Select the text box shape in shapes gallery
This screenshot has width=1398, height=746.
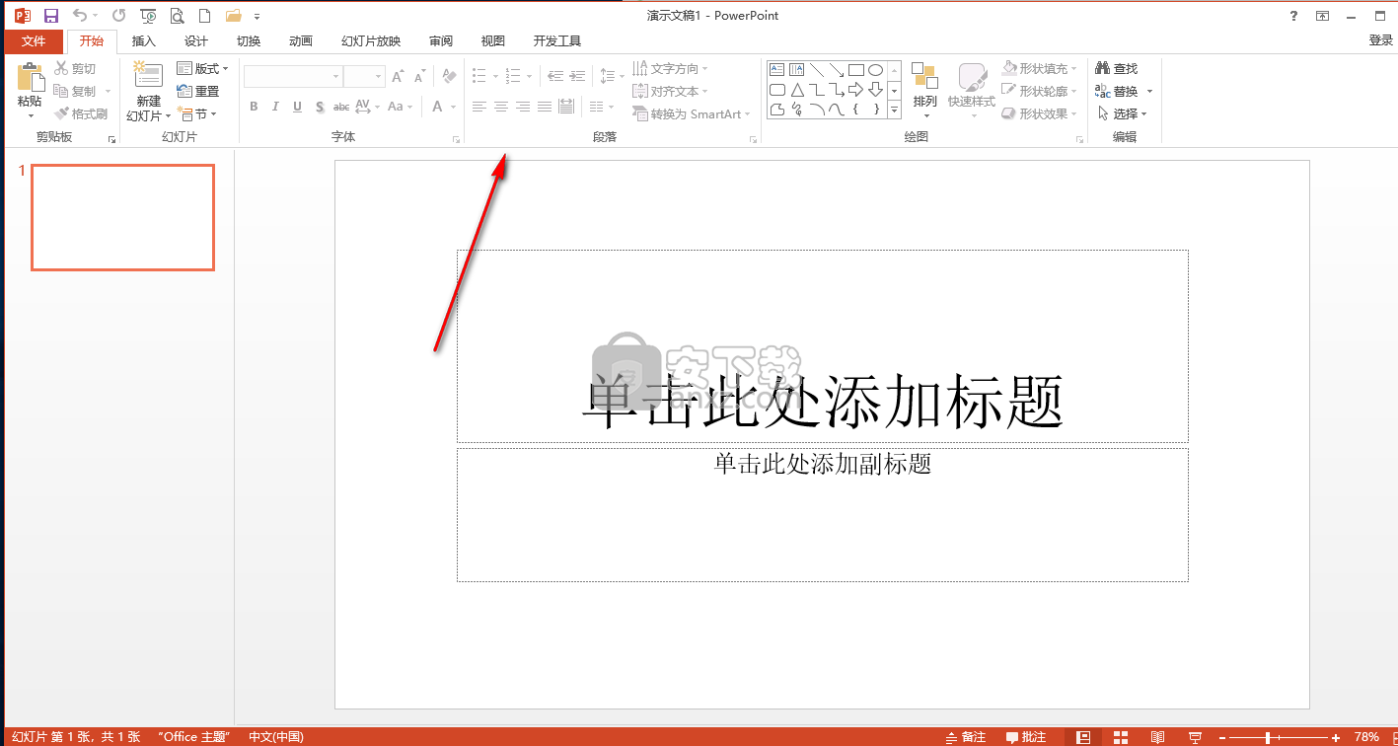pyautogui.click(x=776, y=70)
